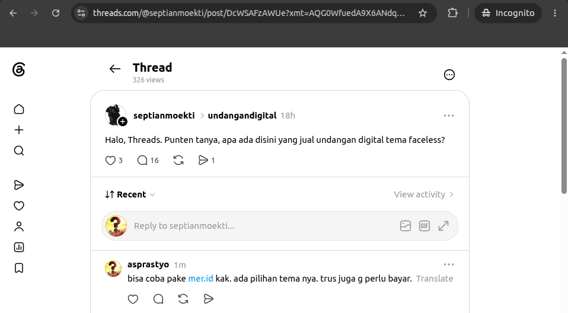The width and height of the screenshot is (568, 313).
Task: Create a new thread with plus icon
Action: [x=19, y=130]
